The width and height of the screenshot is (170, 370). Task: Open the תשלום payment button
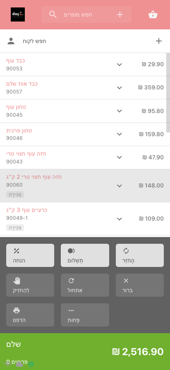[85, 255]
